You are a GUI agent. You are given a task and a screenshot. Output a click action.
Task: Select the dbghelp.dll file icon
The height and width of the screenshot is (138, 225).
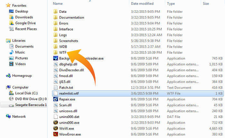[x=56, y=64]
